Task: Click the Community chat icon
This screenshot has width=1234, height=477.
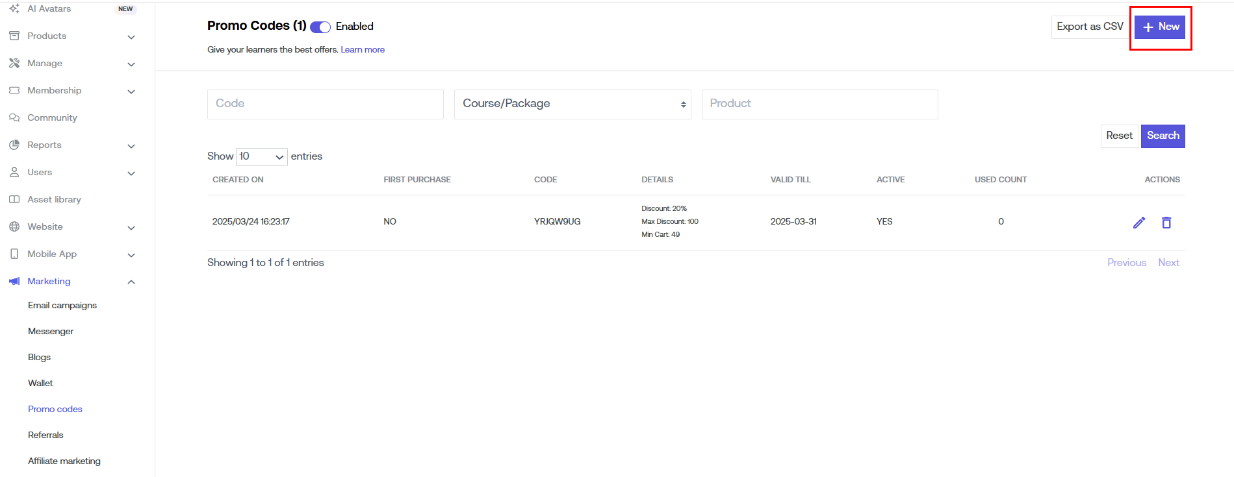Action: coord(14,117)
